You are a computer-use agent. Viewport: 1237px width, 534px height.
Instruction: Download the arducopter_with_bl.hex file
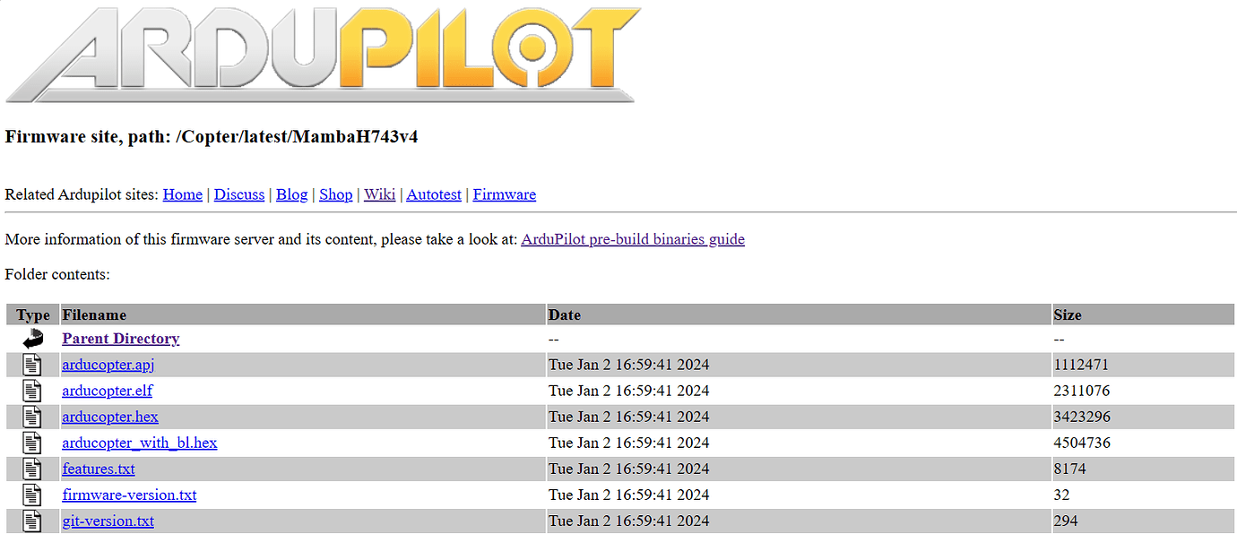(x=139, y=442)
